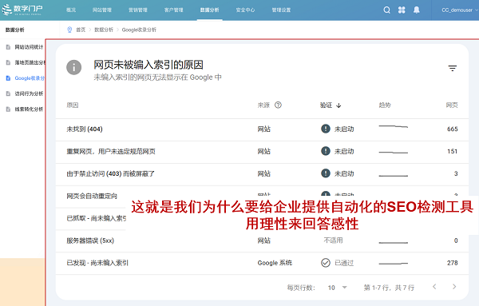Select the 数据分析 nav tab
The height and width of the screenshot is (306, 479).
[x=209, y=10]
